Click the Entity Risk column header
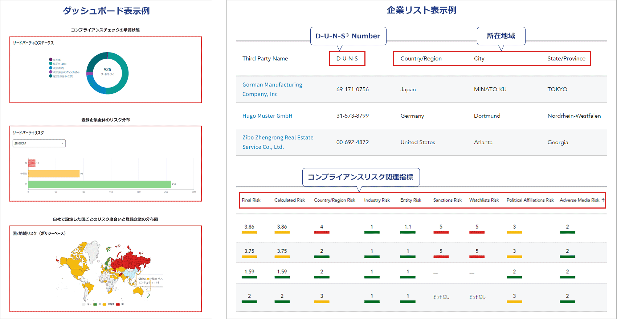This screenshot has width=617, height=319. (x=411, y=200)
